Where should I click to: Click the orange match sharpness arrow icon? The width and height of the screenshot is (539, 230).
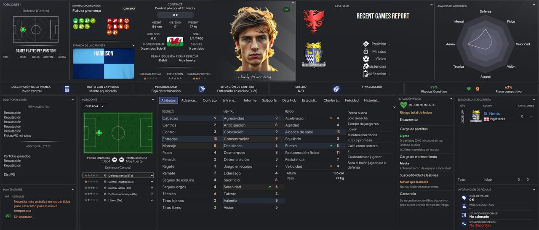[x=478, y=89]
